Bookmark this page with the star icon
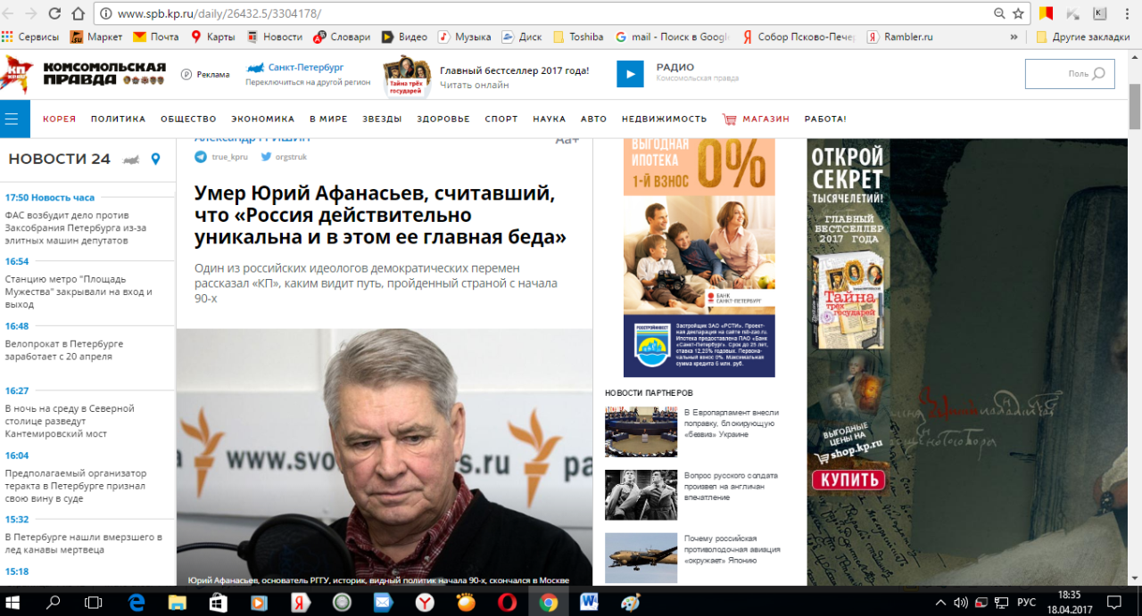The height and width of the screenshot is (616, 1142). (1018, 13)
